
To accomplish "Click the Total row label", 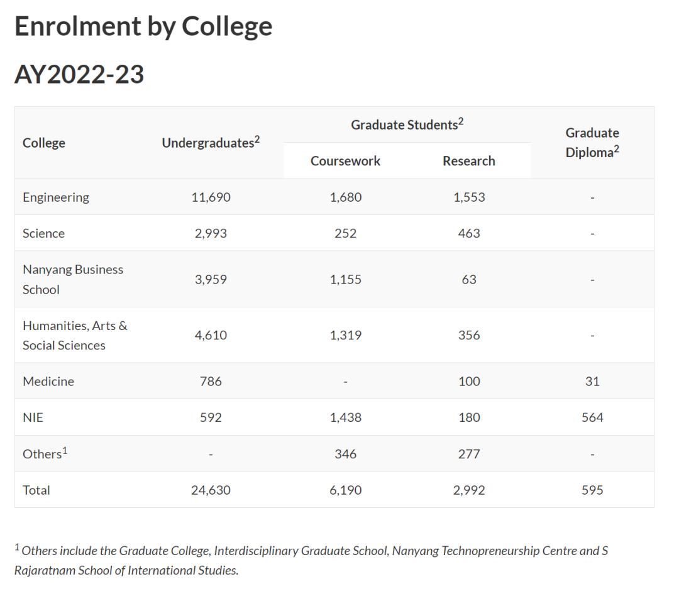I will coord(36,490).
